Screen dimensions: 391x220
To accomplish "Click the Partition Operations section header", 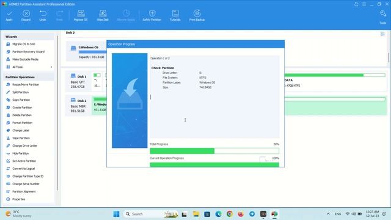I will tap(29, 78).
